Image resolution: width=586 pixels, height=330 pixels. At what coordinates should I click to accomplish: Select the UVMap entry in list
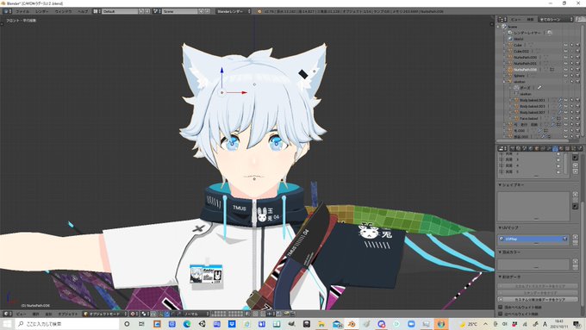coord(533,239)
